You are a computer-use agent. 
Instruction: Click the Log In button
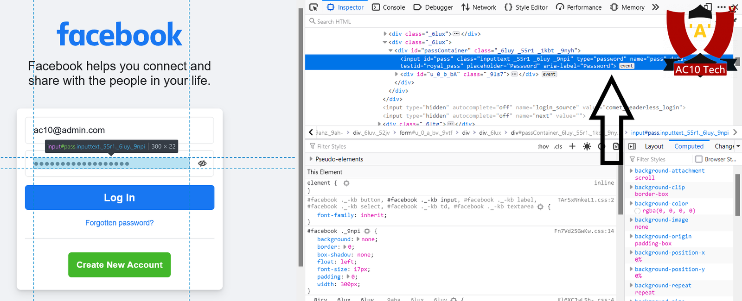click(120, 198)
